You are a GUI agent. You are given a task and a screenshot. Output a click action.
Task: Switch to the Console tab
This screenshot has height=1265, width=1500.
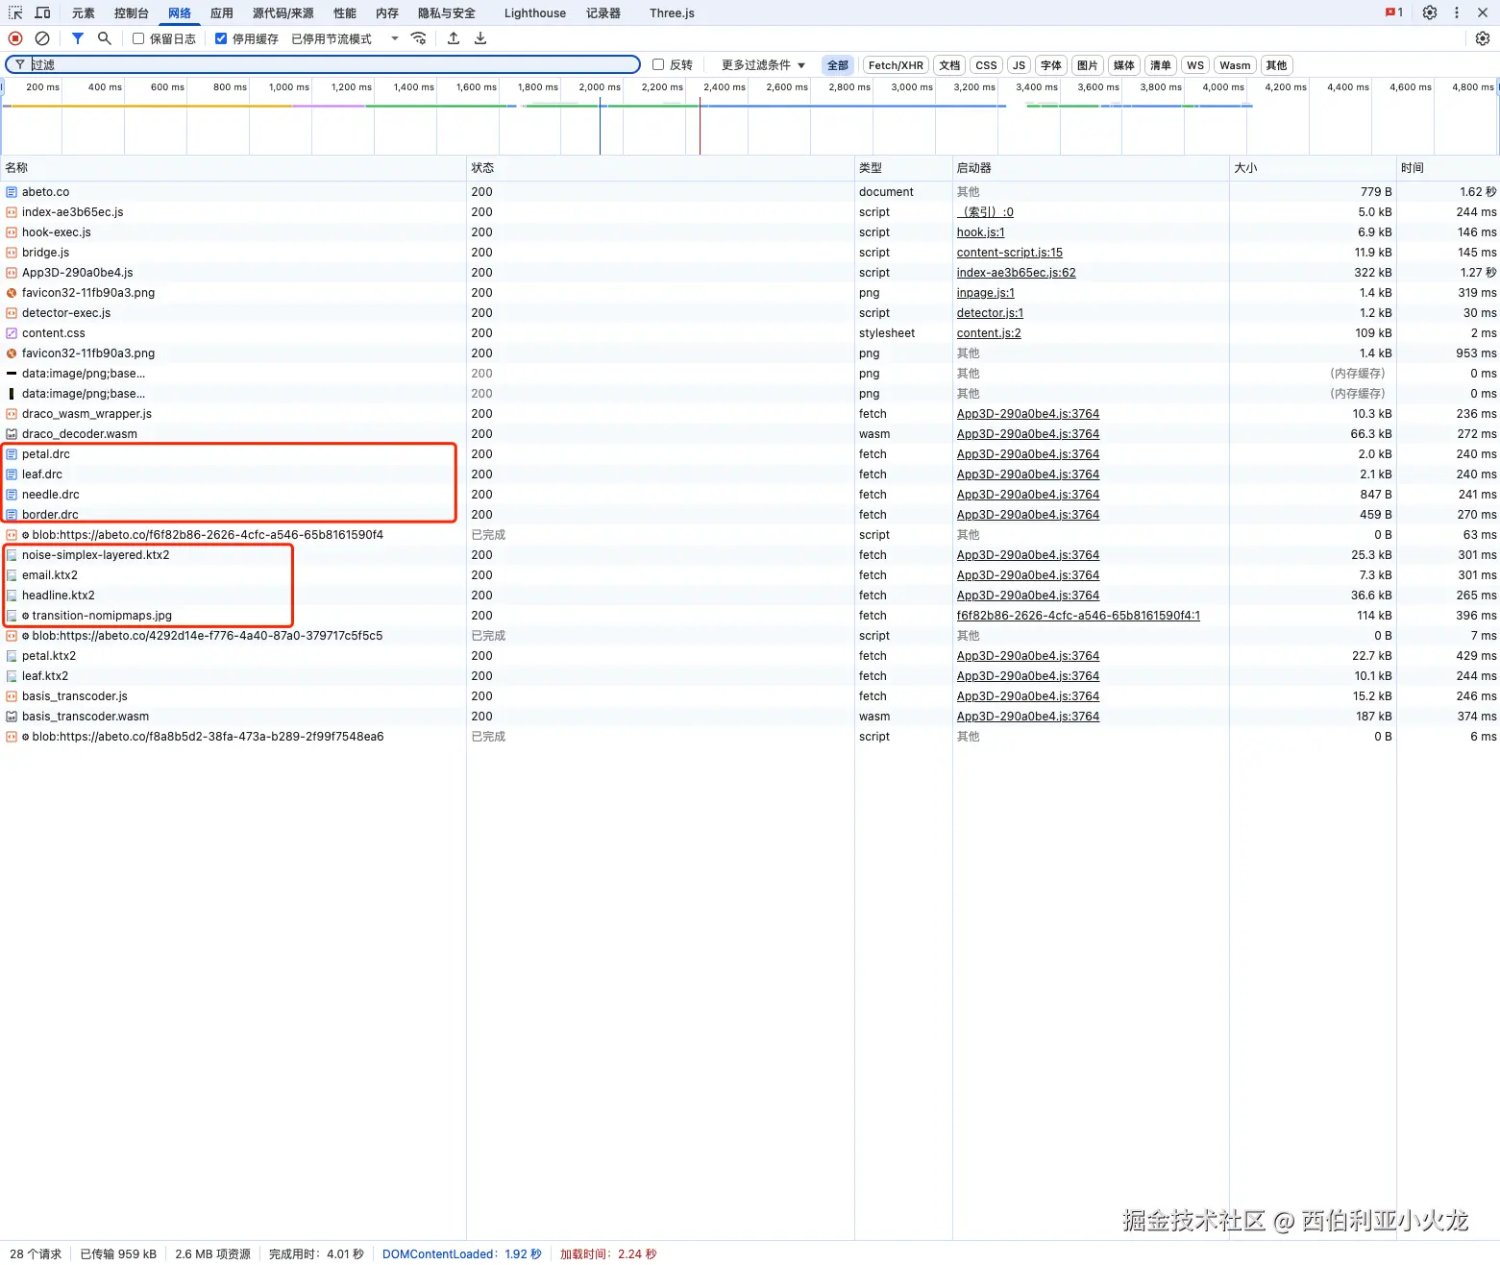tap(132, 13)
